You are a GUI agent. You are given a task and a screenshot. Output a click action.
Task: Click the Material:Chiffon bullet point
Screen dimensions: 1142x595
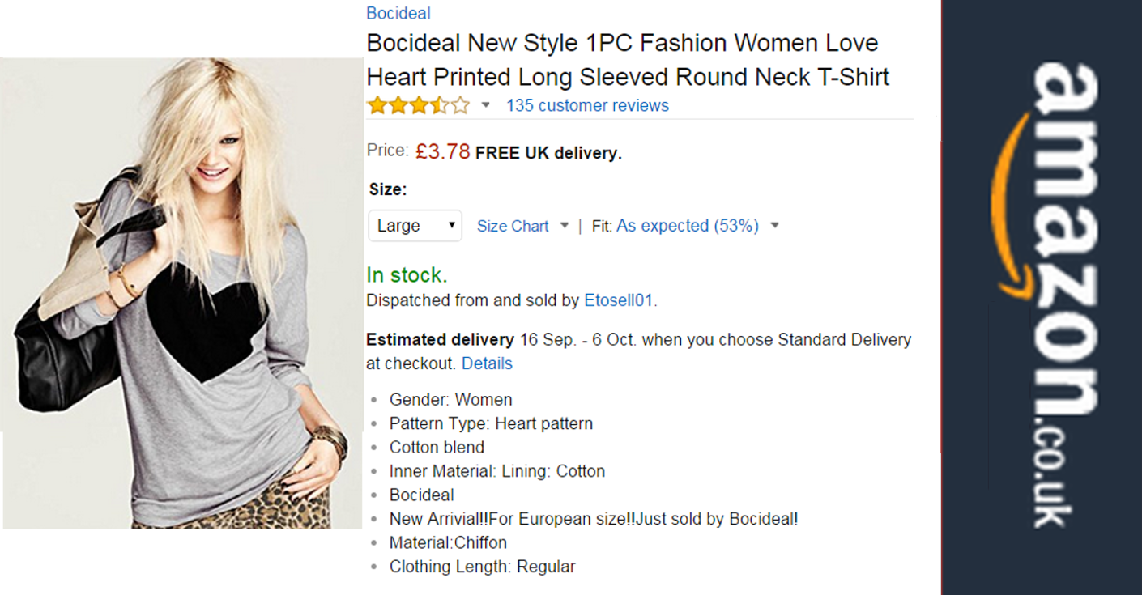pos(448,542)
